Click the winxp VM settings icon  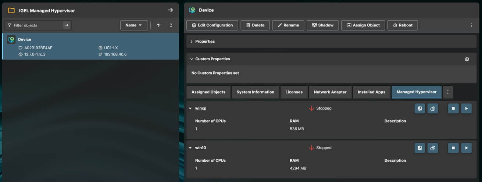pyautogui.click(x=433, y=108)
